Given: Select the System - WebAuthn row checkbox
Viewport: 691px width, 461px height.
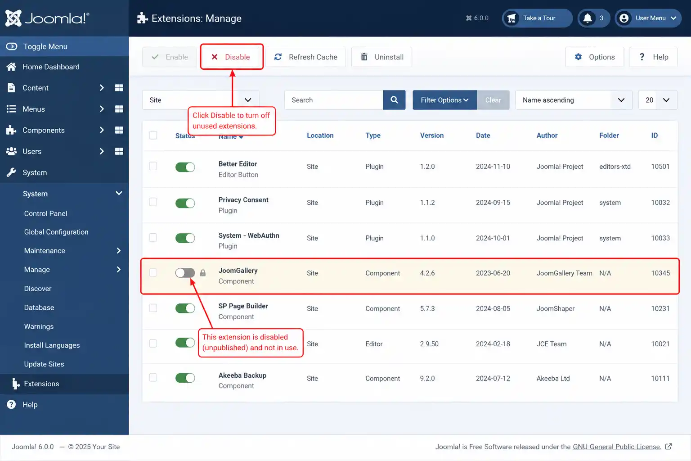Looking at the screenshot, I should point(153,237).
